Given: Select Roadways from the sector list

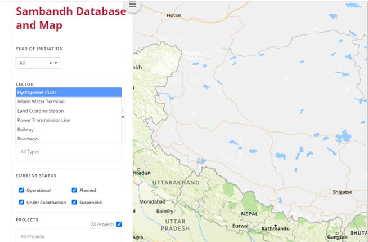Looking at the screenshot, I should pos(69,139).
